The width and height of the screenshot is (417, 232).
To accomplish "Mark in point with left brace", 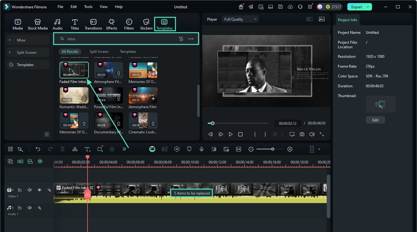I will coord(255,134).
